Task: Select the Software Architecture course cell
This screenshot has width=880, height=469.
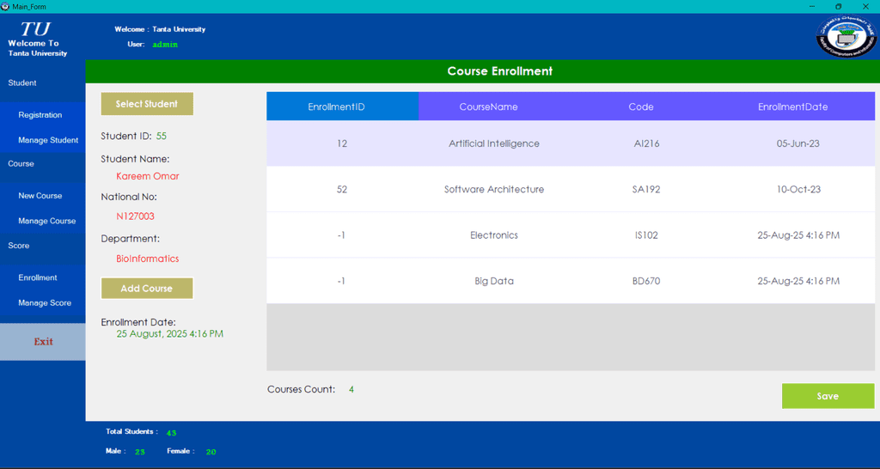Action: click(x=494, y=190)
